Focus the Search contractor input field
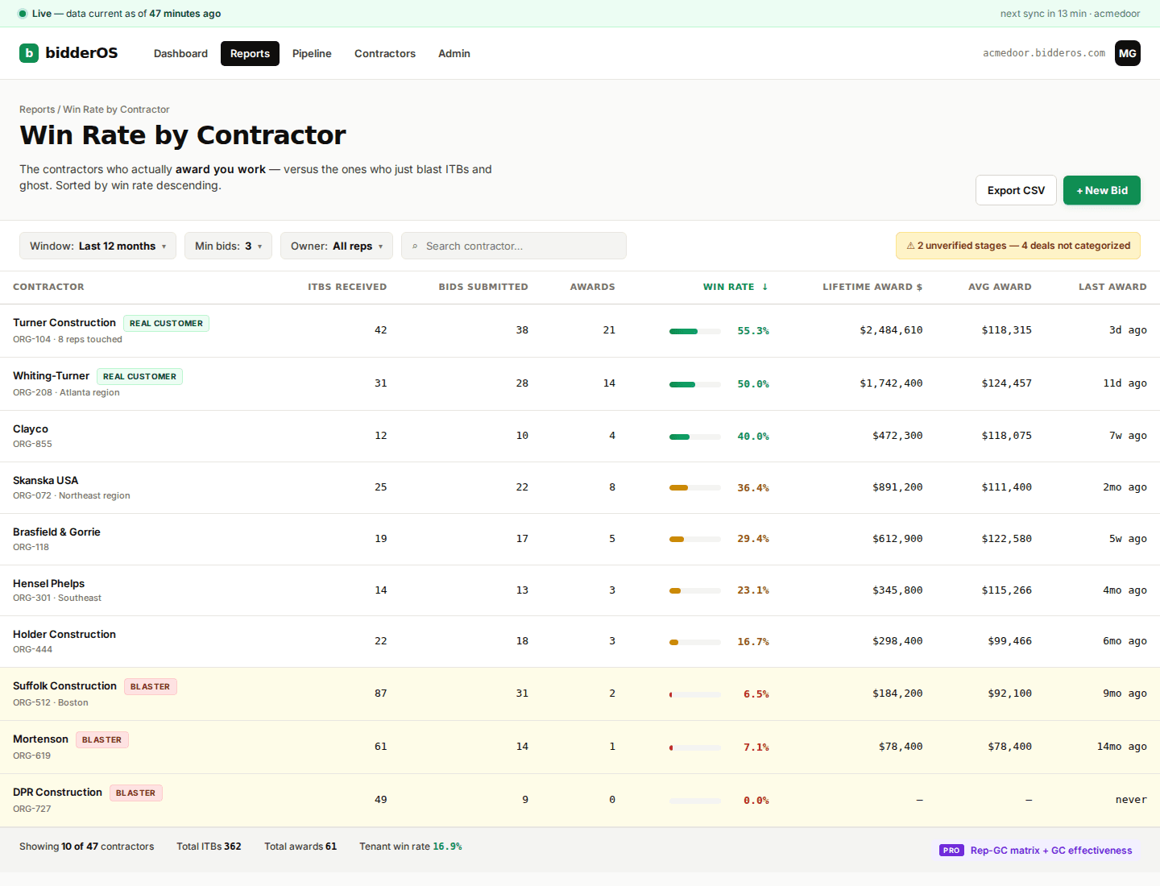1160x886 pixels. pyautogui.click(x=514, y=246)
